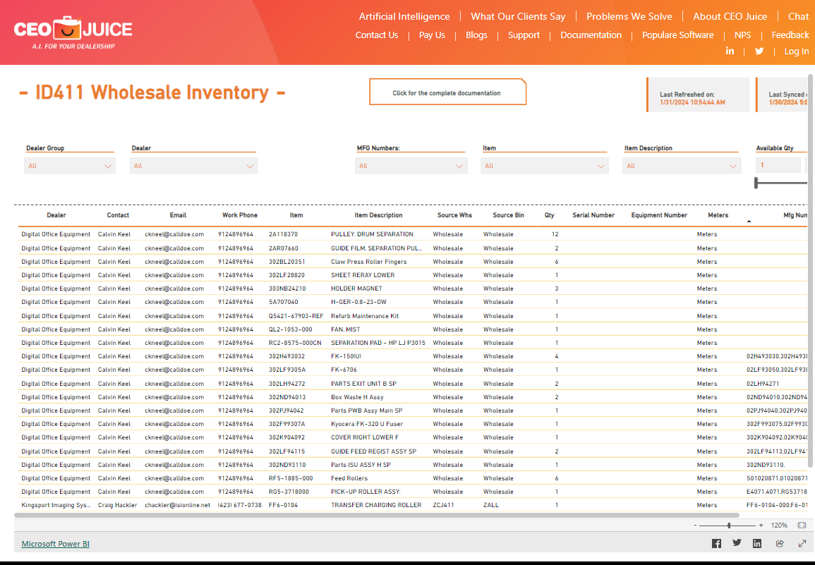Open the NPS menu link
Screen dimensions: 815x565
[742, 35]
